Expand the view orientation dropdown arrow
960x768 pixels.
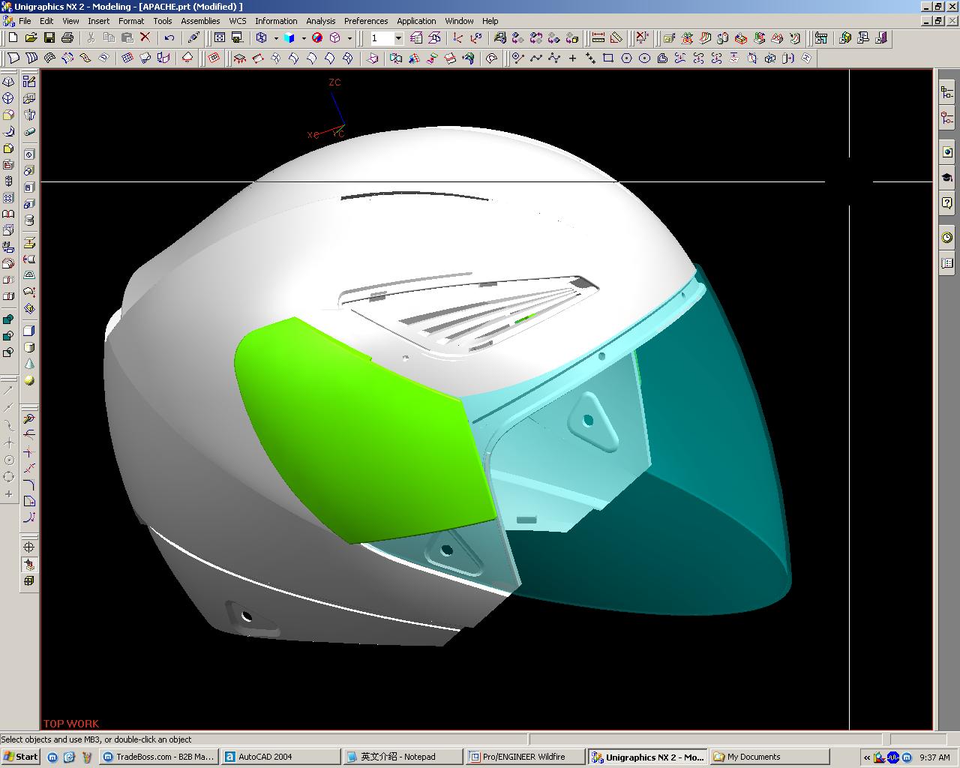click(x=349, y=38)
